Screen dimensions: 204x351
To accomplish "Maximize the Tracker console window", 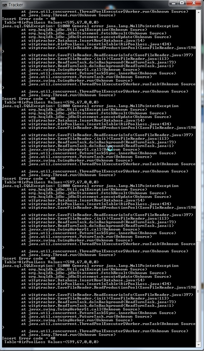I will 182,3.
